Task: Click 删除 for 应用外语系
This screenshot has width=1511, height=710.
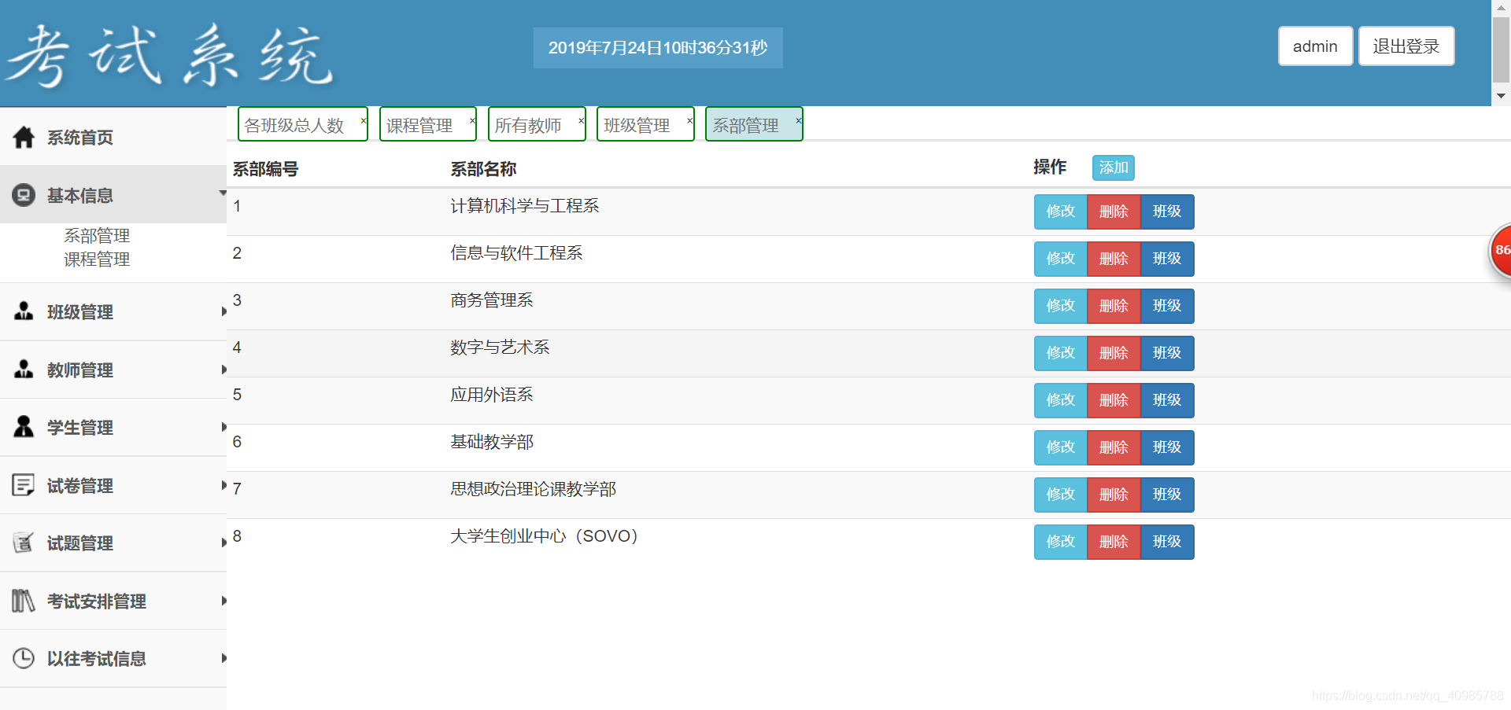Action: coord(1114,400)
